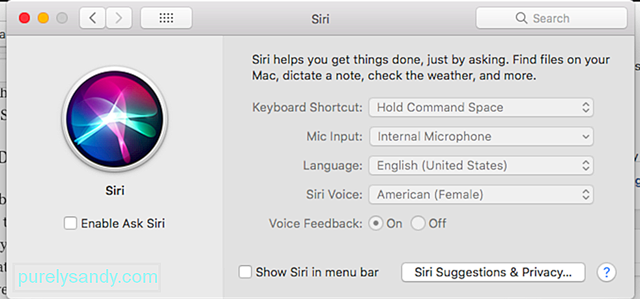Select Voice Feedback Off radio button

point(418,224)
